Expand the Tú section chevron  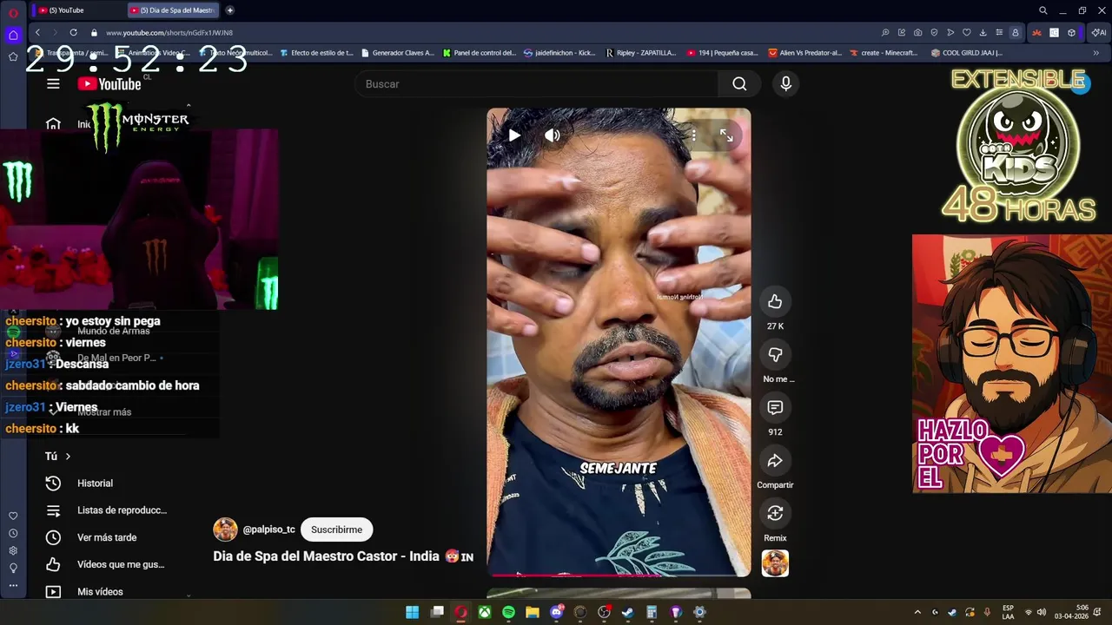click(68, 456)
